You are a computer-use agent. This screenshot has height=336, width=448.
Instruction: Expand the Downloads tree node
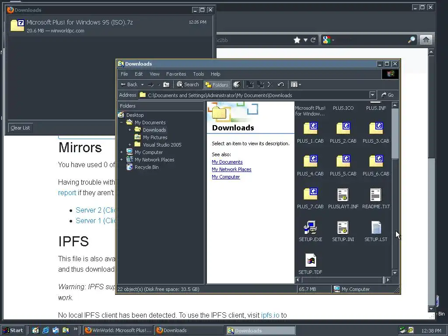coord(129,129)
